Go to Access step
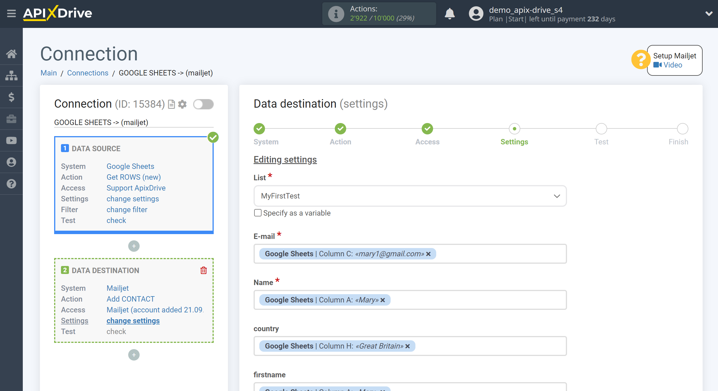718x391 pixels. pos(427,129)
